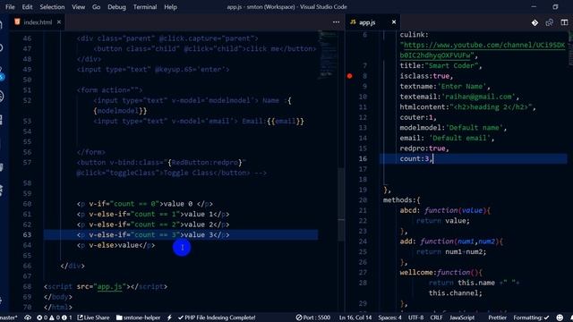
Task: Click the Prettier status item
Action: (x=497, y=318)
